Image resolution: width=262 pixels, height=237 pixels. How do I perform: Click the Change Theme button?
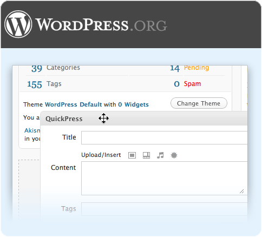pos(199,103)
